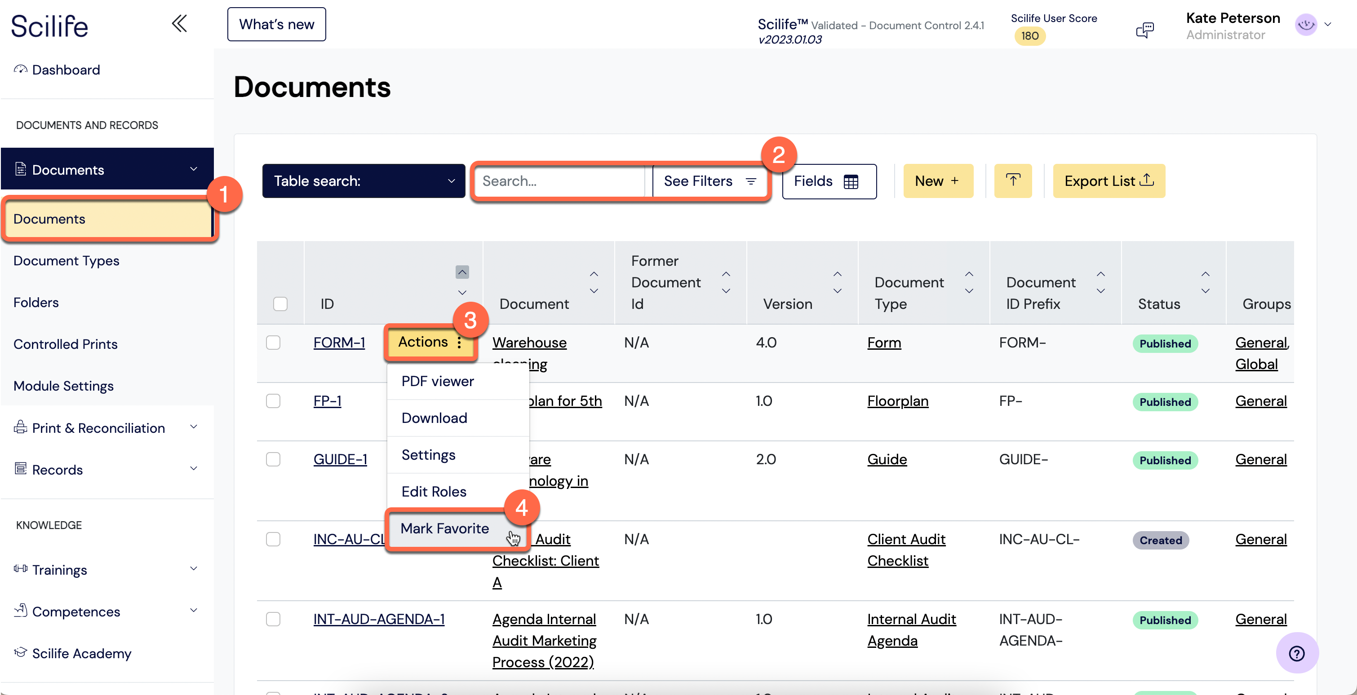Select Print & Reconciliation in the sidebar
The image size is (1357, 695).
(98, 428)
